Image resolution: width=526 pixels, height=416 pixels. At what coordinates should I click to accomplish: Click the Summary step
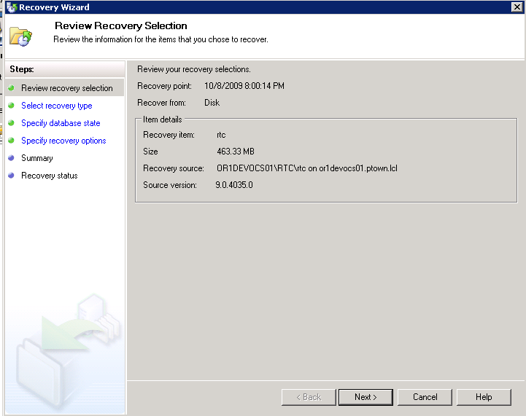[37, 158]
